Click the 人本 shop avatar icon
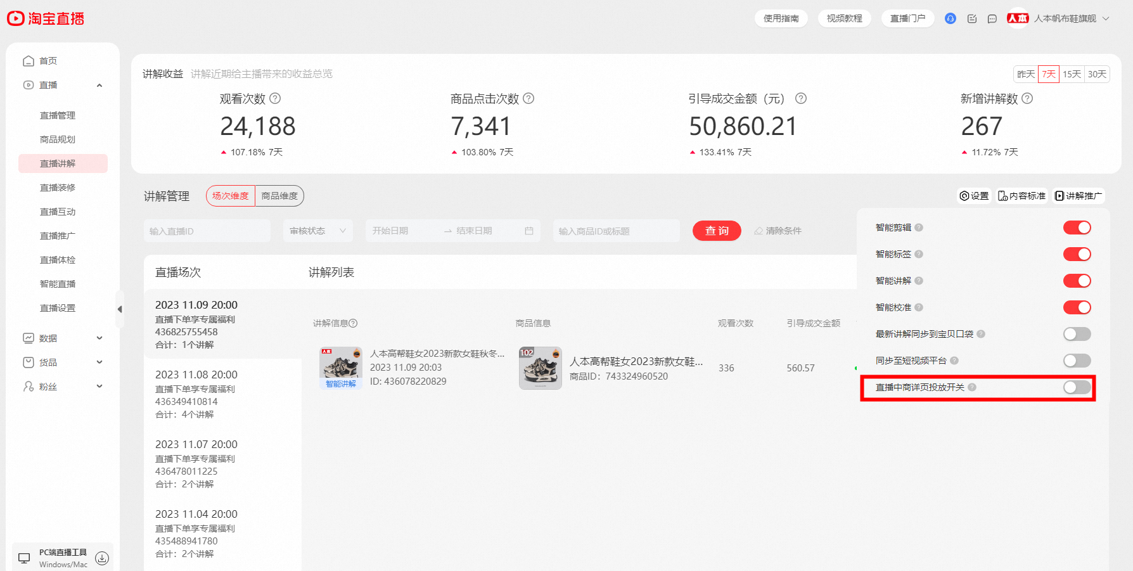This screenshot has height=571, width=1133. (1018, 18)
